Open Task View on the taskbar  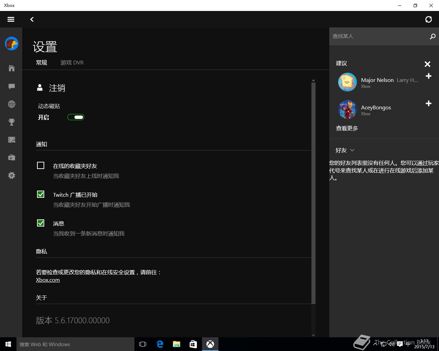point(143,344)
